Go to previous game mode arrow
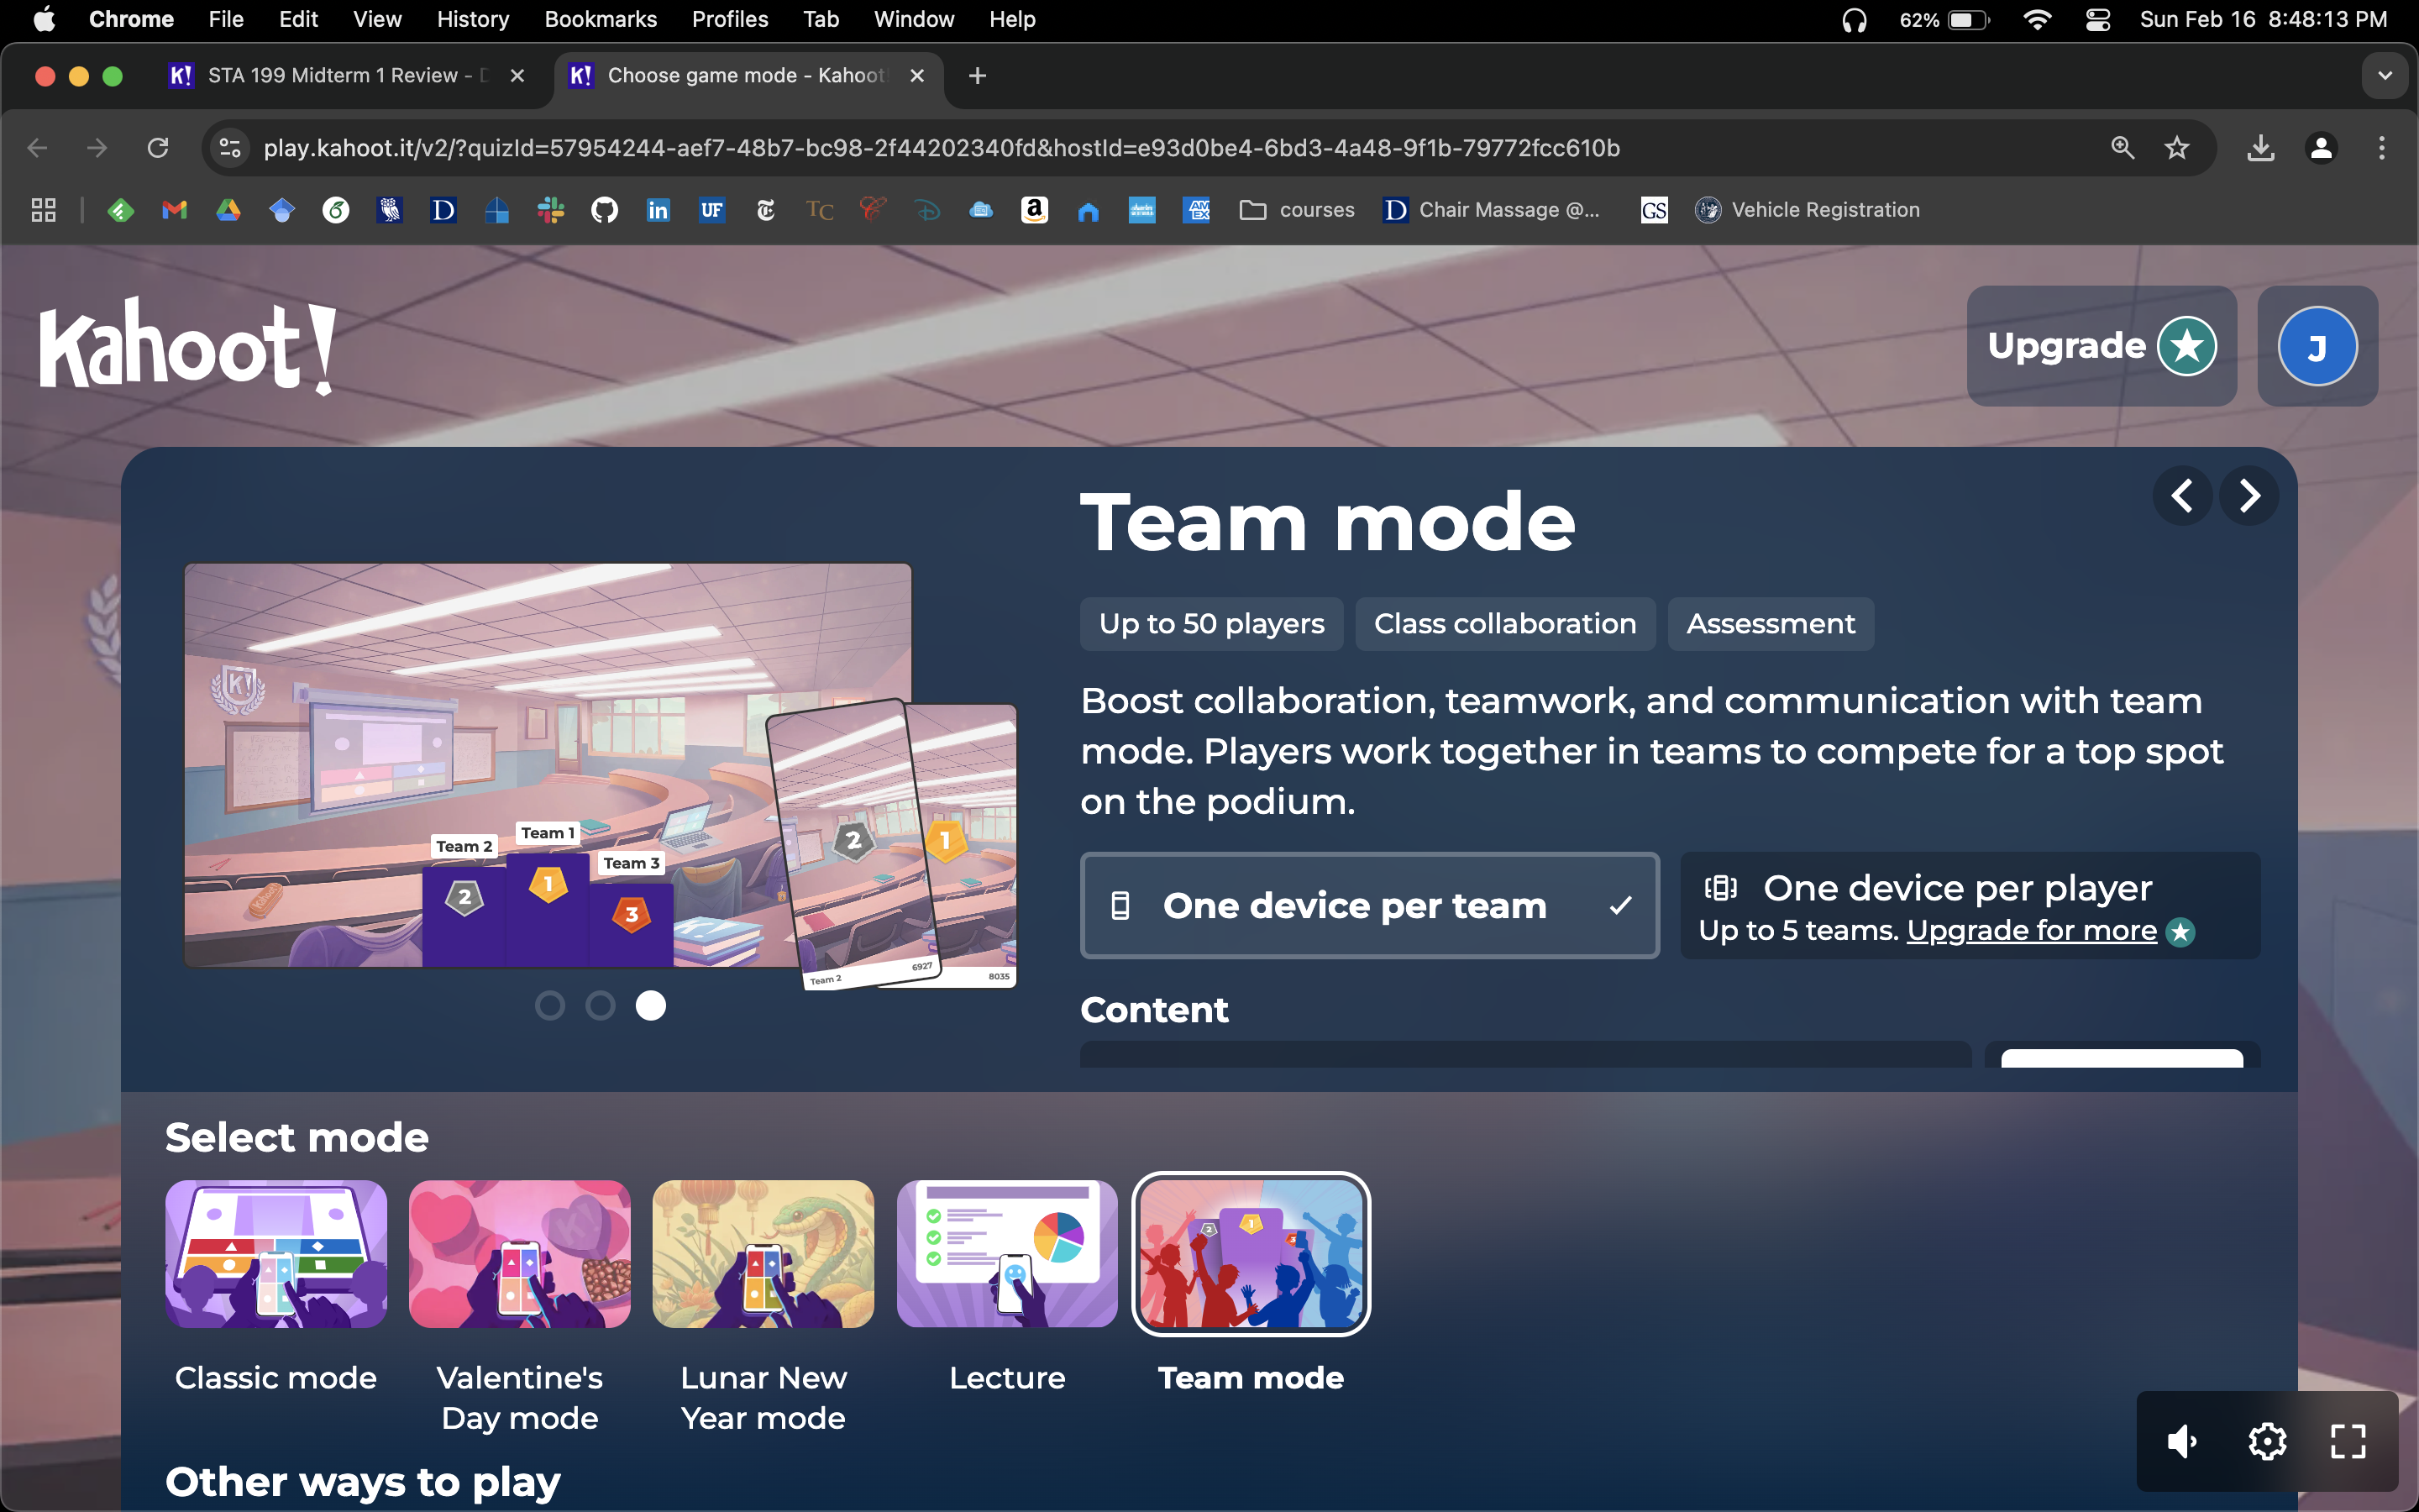2419x1512 pixels. (2182, 495)
